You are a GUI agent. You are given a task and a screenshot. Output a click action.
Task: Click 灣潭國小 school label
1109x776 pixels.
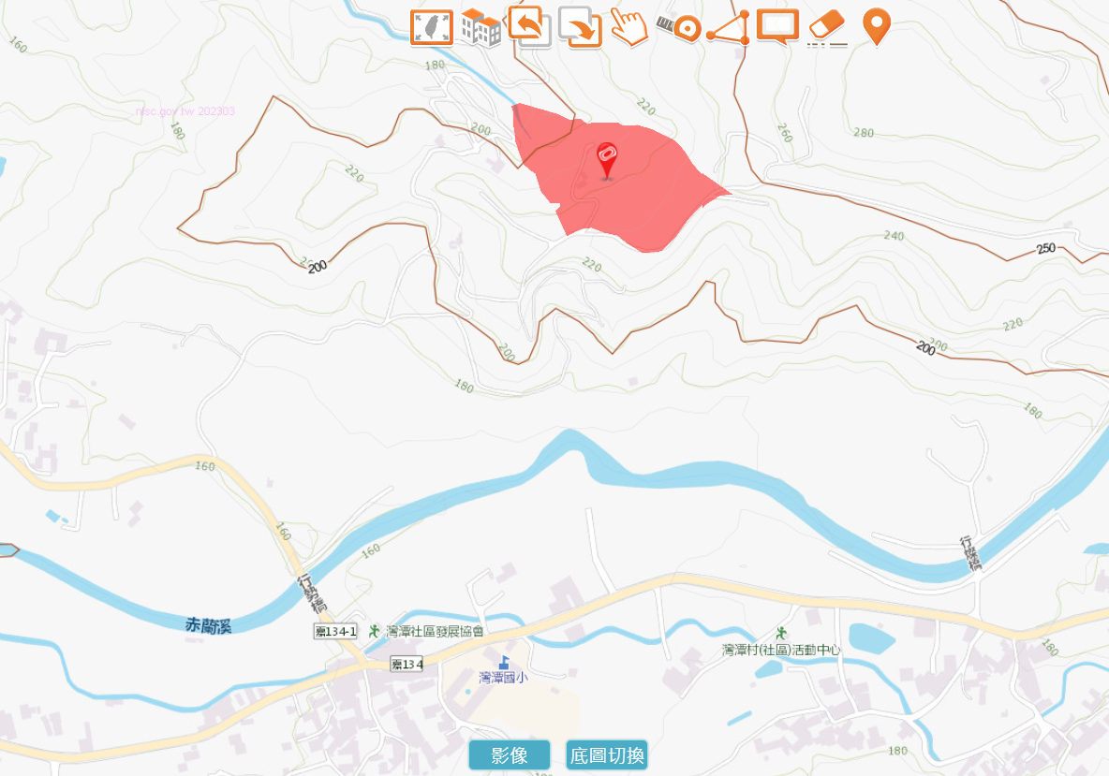point(503,677)
